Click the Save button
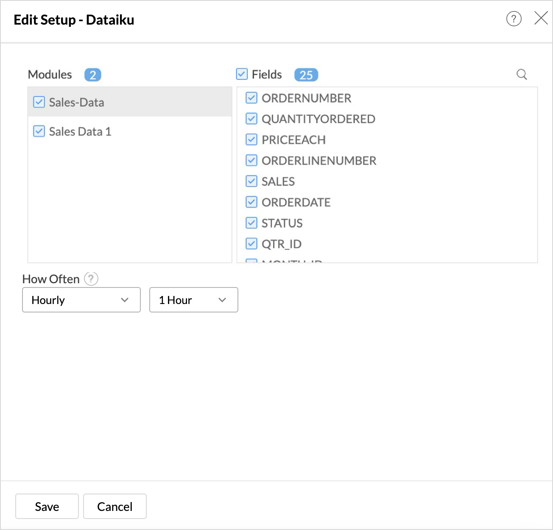This screenshot has width=553, height=530. (x=47, y=507)
